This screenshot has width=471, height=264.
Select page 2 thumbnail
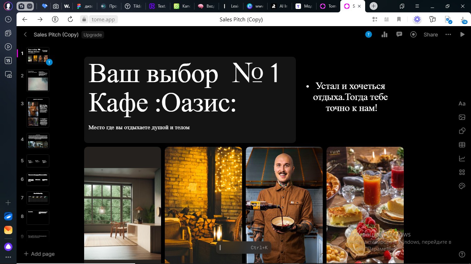pos(38,80)
